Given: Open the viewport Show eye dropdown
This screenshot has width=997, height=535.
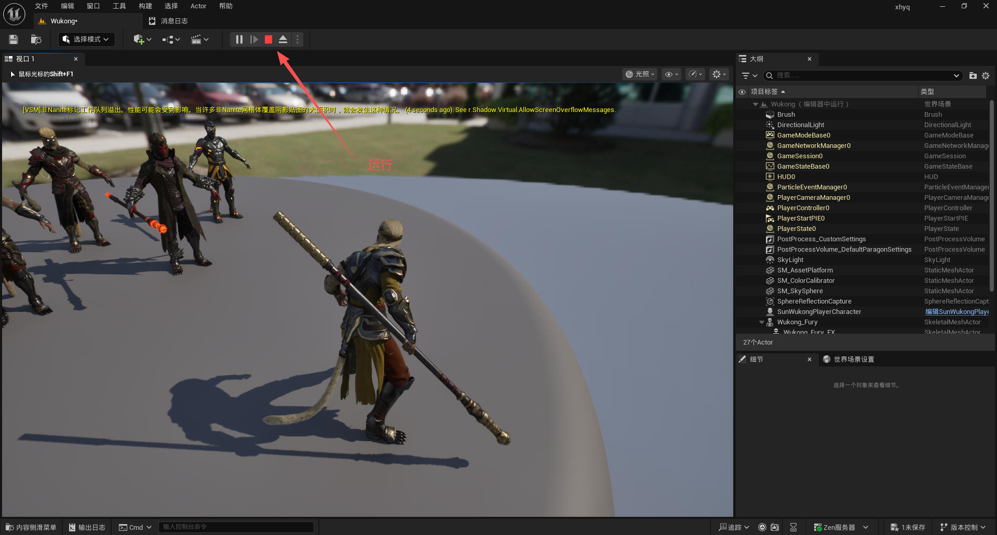Looking at the screenshot, I should point(671,74).
